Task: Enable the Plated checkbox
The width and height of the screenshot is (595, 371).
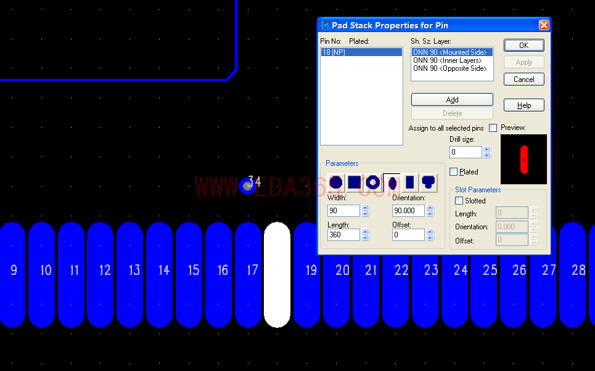Action: click(x=453, y=172)
